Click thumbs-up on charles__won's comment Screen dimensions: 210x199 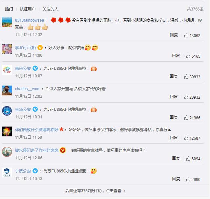coord(186,97)
